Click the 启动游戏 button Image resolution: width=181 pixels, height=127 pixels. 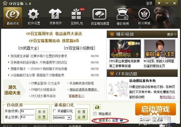click(155, 109)
